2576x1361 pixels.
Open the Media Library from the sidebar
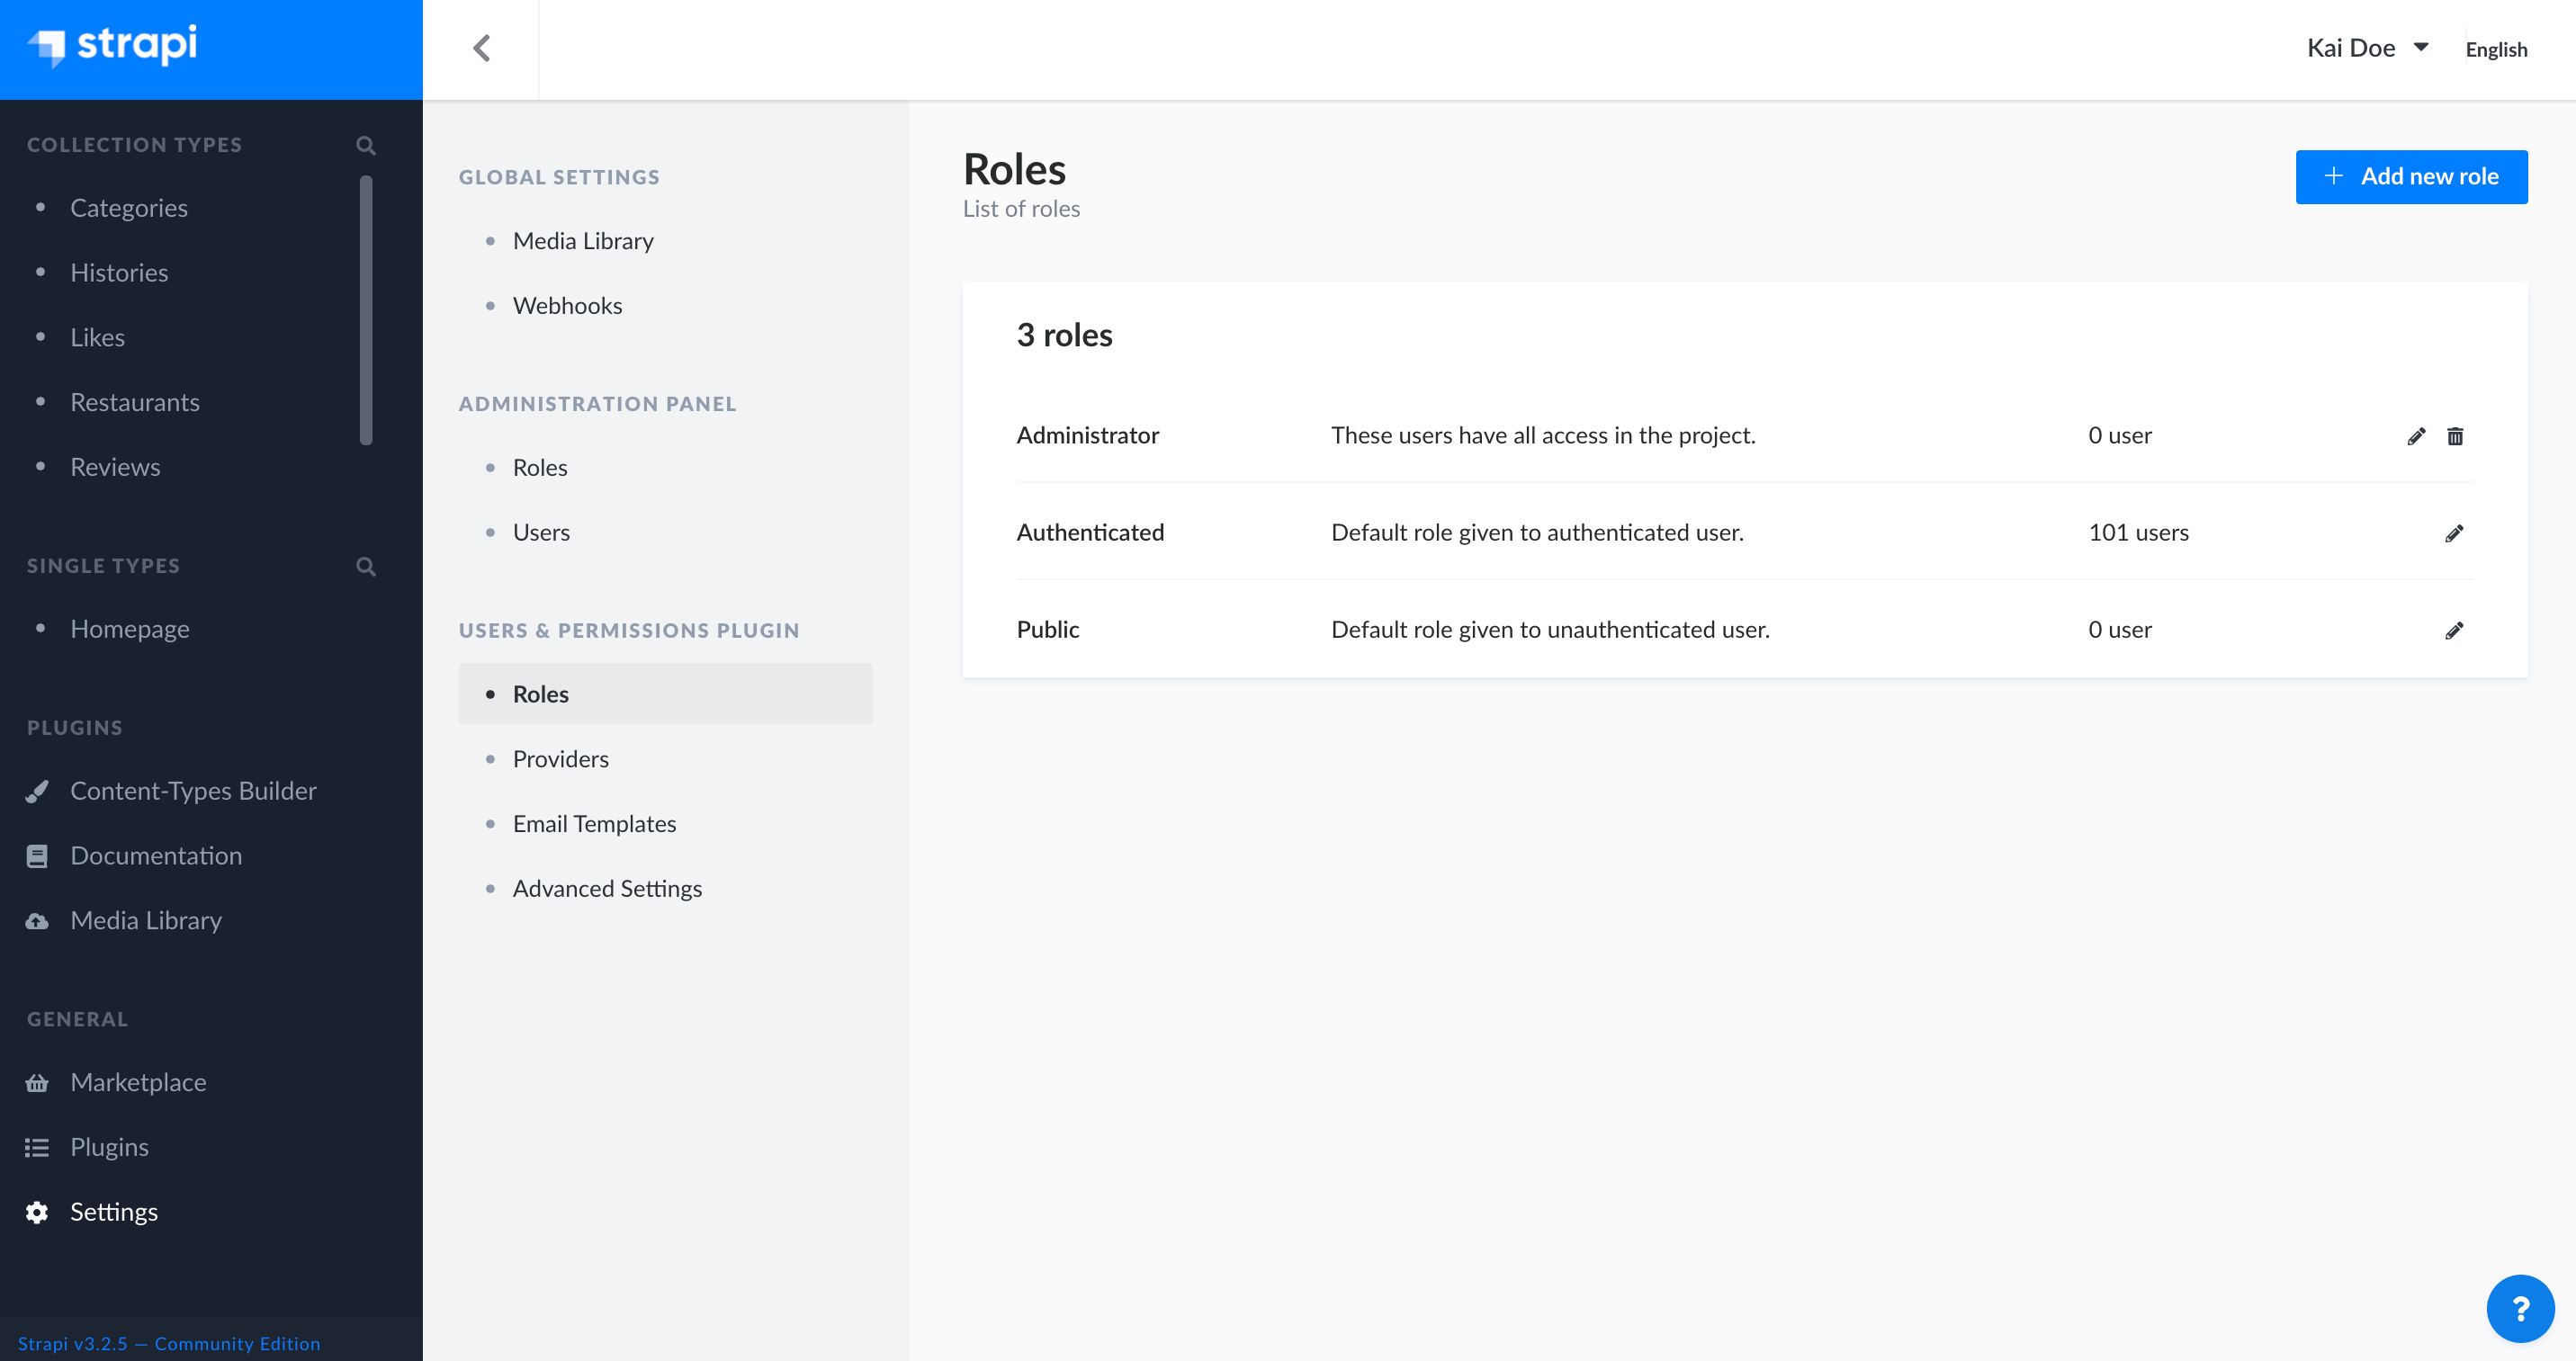point(146,920)
